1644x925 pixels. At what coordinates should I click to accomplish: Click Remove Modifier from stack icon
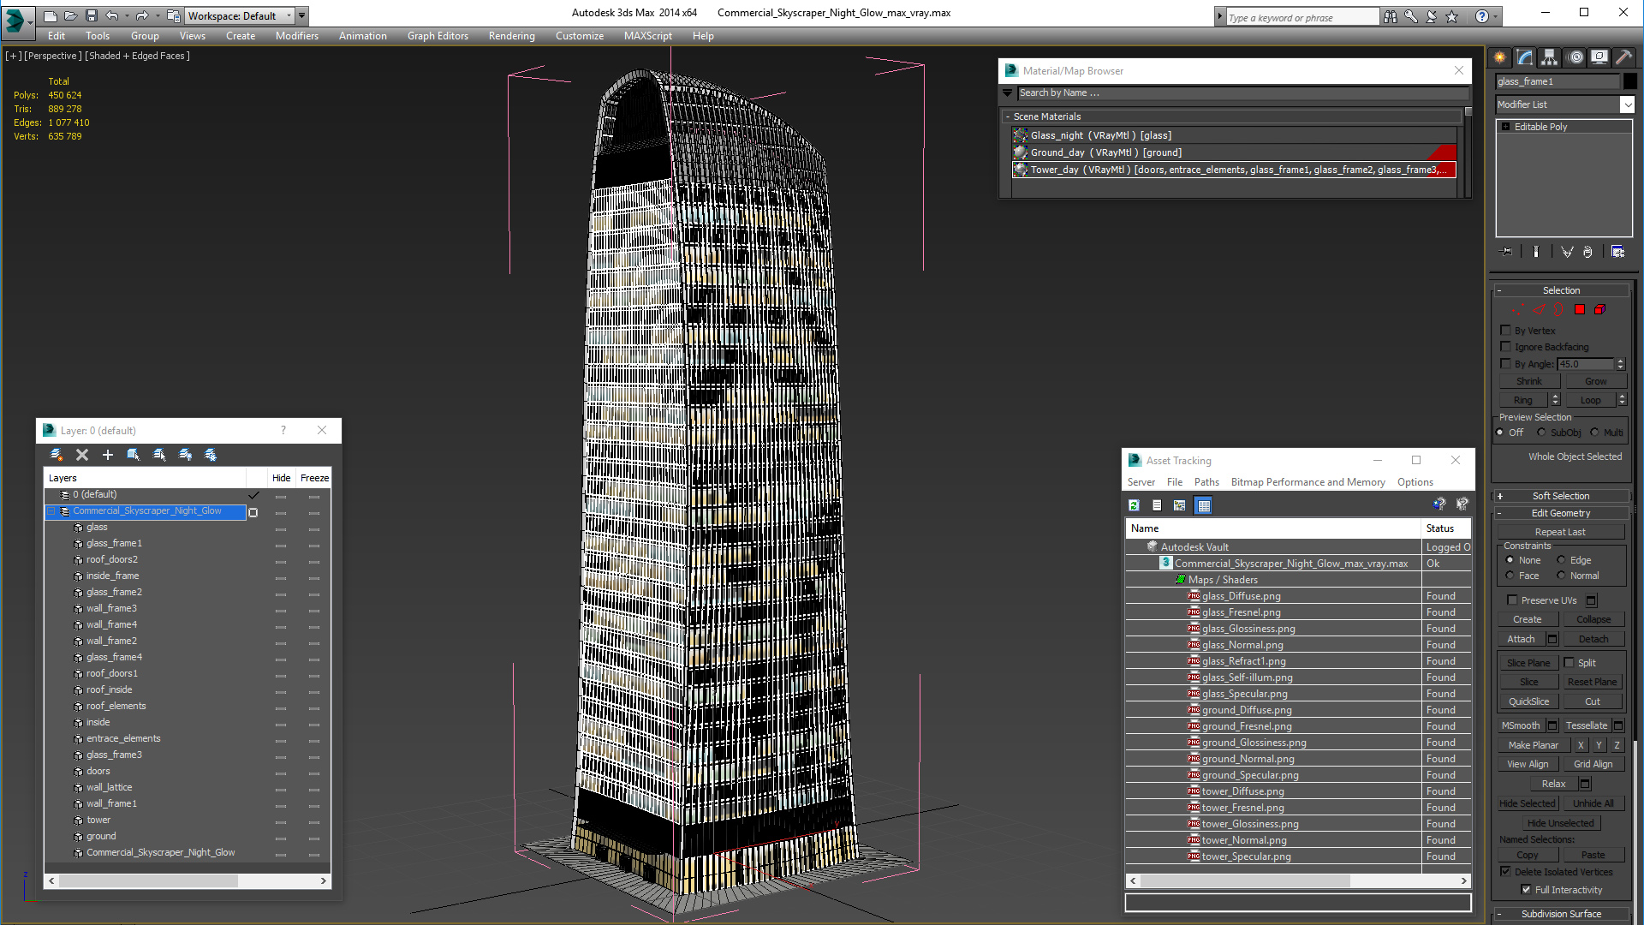[x=1587, y=252]
